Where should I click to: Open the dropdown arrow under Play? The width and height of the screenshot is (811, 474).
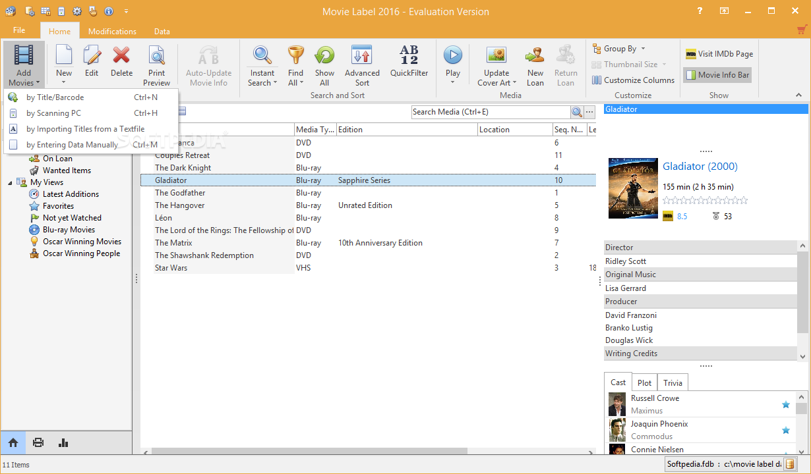point(453,82)
